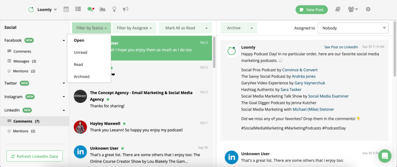Open the post ideas lightbulb icon
The image size is (397, 167).
click(114, 9)
